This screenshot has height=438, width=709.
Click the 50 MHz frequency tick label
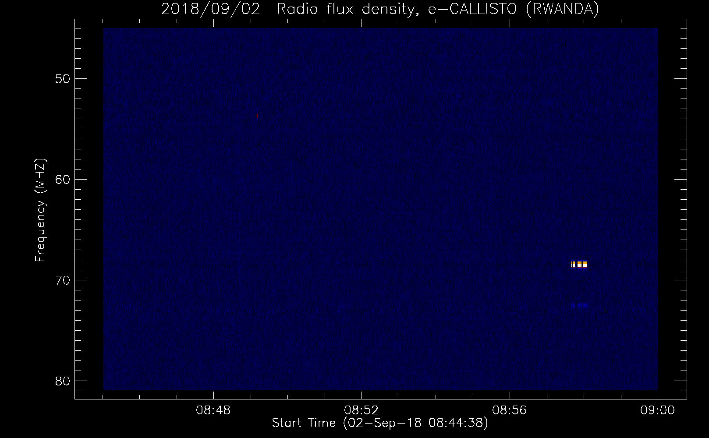tap(63, 79)
